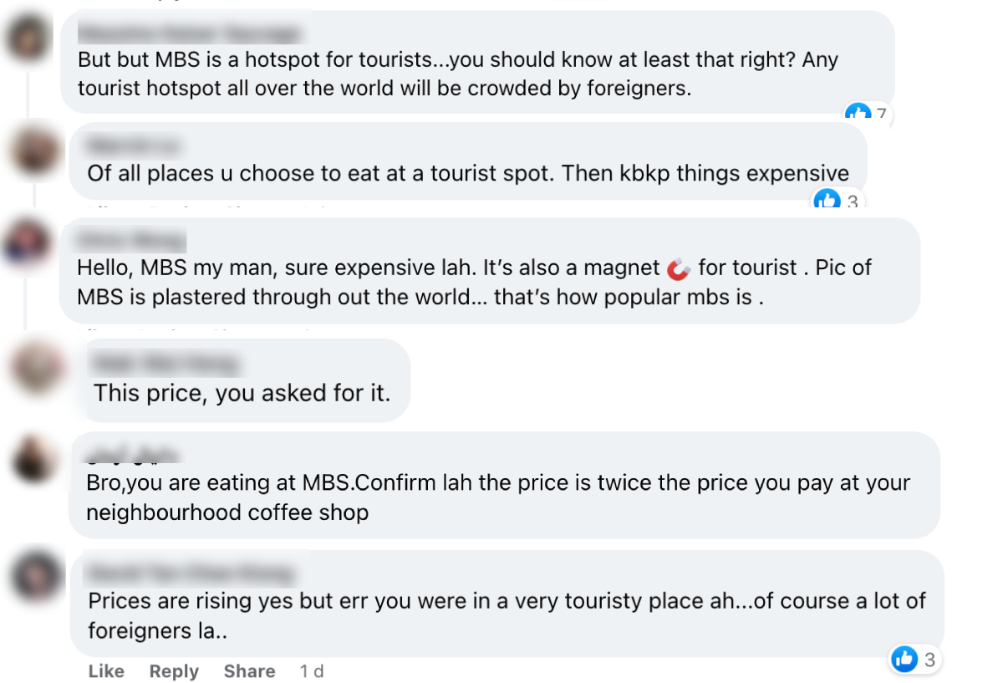Click the like reaction on "Prices are rising" comment

coord(914,659)
